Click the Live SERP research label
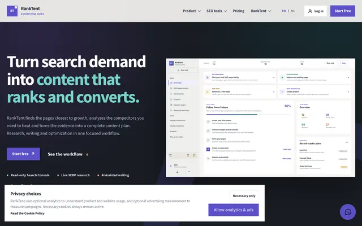The image size is (362, 226). click(x=75, y=175)
